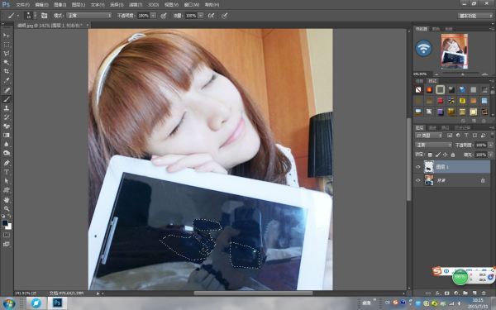Open the brush preset picker dropdown
496x310 pixels.
pos(35,16)
